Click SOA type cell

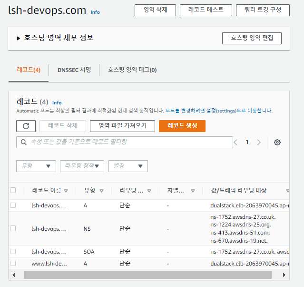coord(89,252)
